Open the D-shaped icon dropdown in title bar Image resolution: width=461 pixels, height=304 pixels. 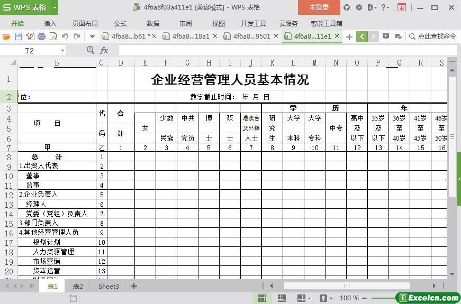[372, 7]
